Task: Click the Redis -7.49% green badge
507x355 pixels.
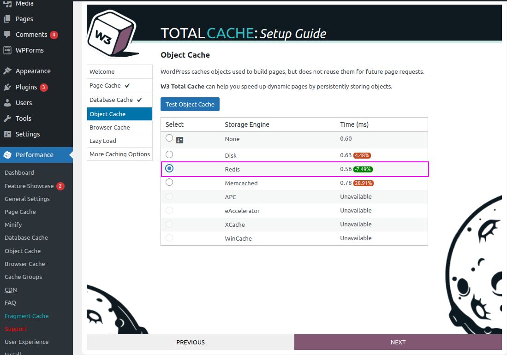Action: tap(363, 169)
